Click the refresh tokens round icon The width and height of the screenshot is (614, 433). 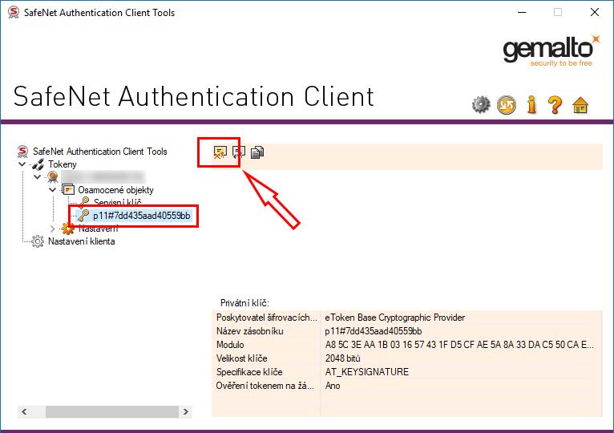pyautogui.click(x=507, y=105)
